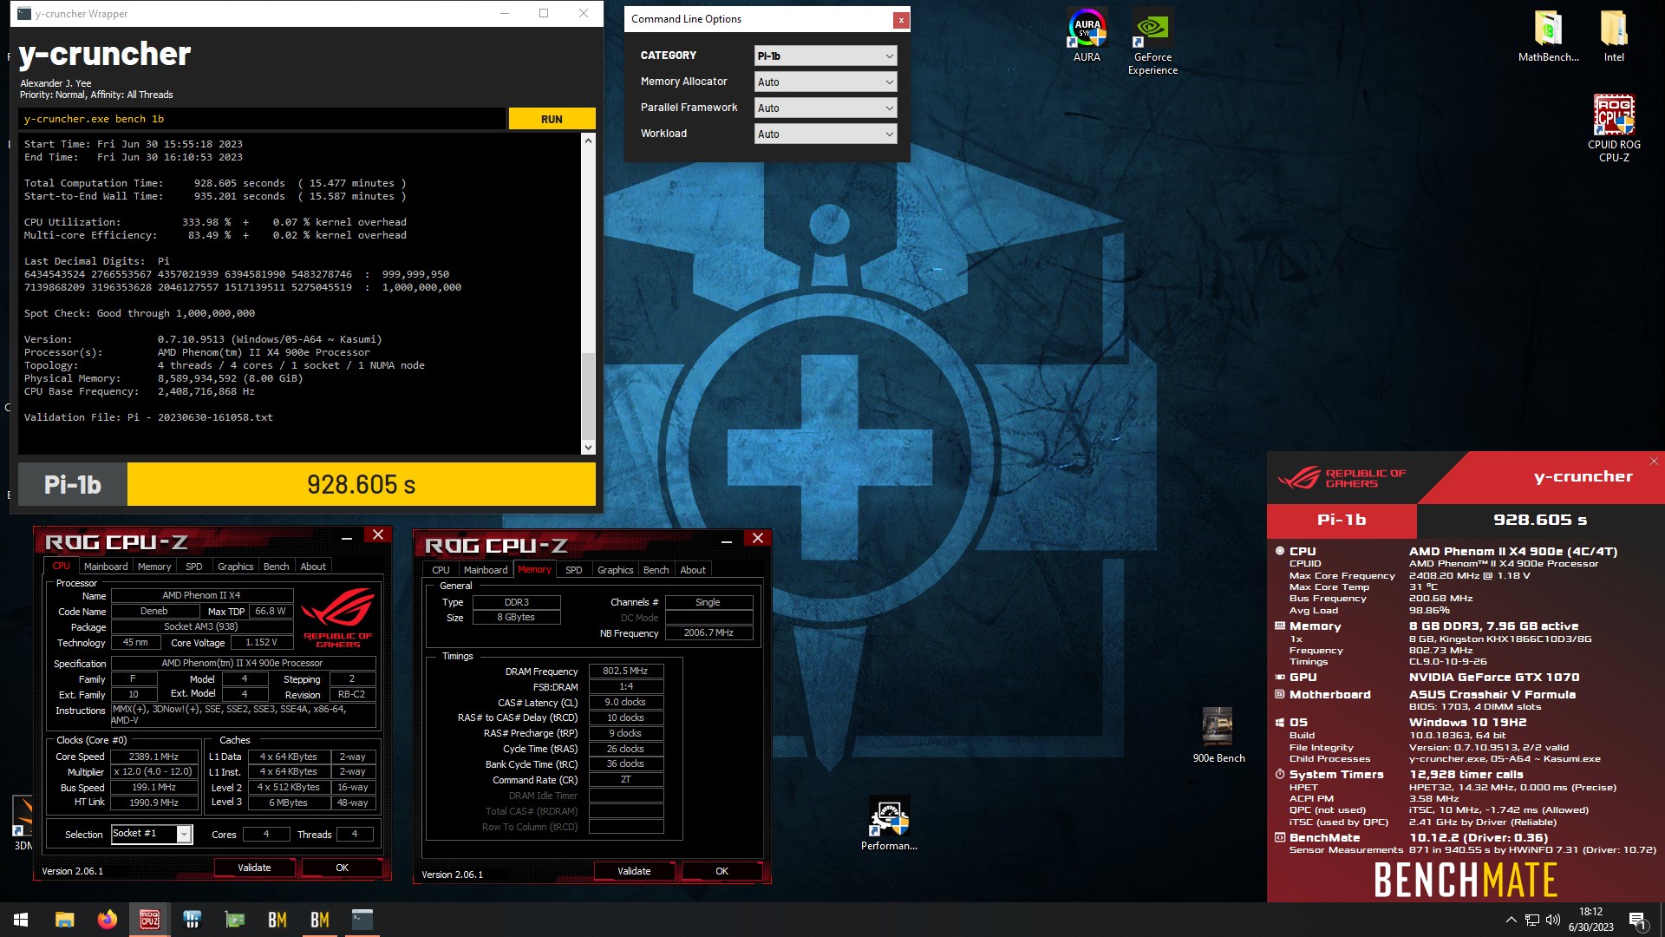Open the network tray icon
The image size is (1665, 937).
coord(1532,920)
